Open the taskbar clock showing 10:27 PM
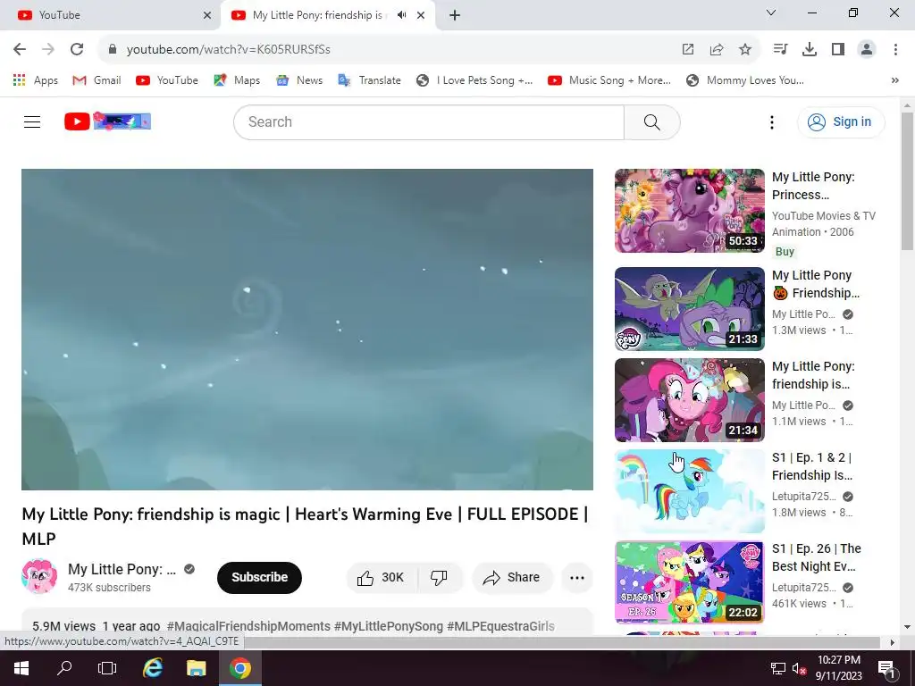This screenshot has width=915, height=686. 838,668
